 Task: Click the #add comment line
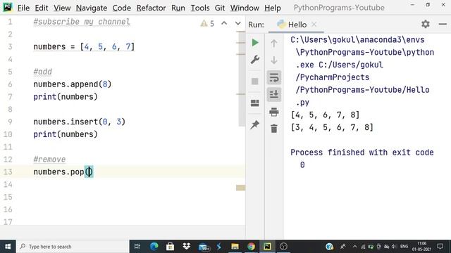42,72
